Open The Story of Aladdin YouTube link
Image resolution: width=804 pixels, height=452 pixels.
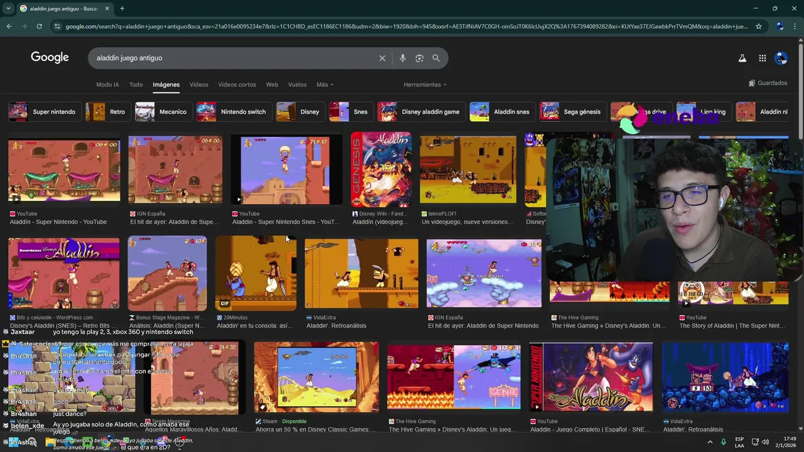point(732,325)
